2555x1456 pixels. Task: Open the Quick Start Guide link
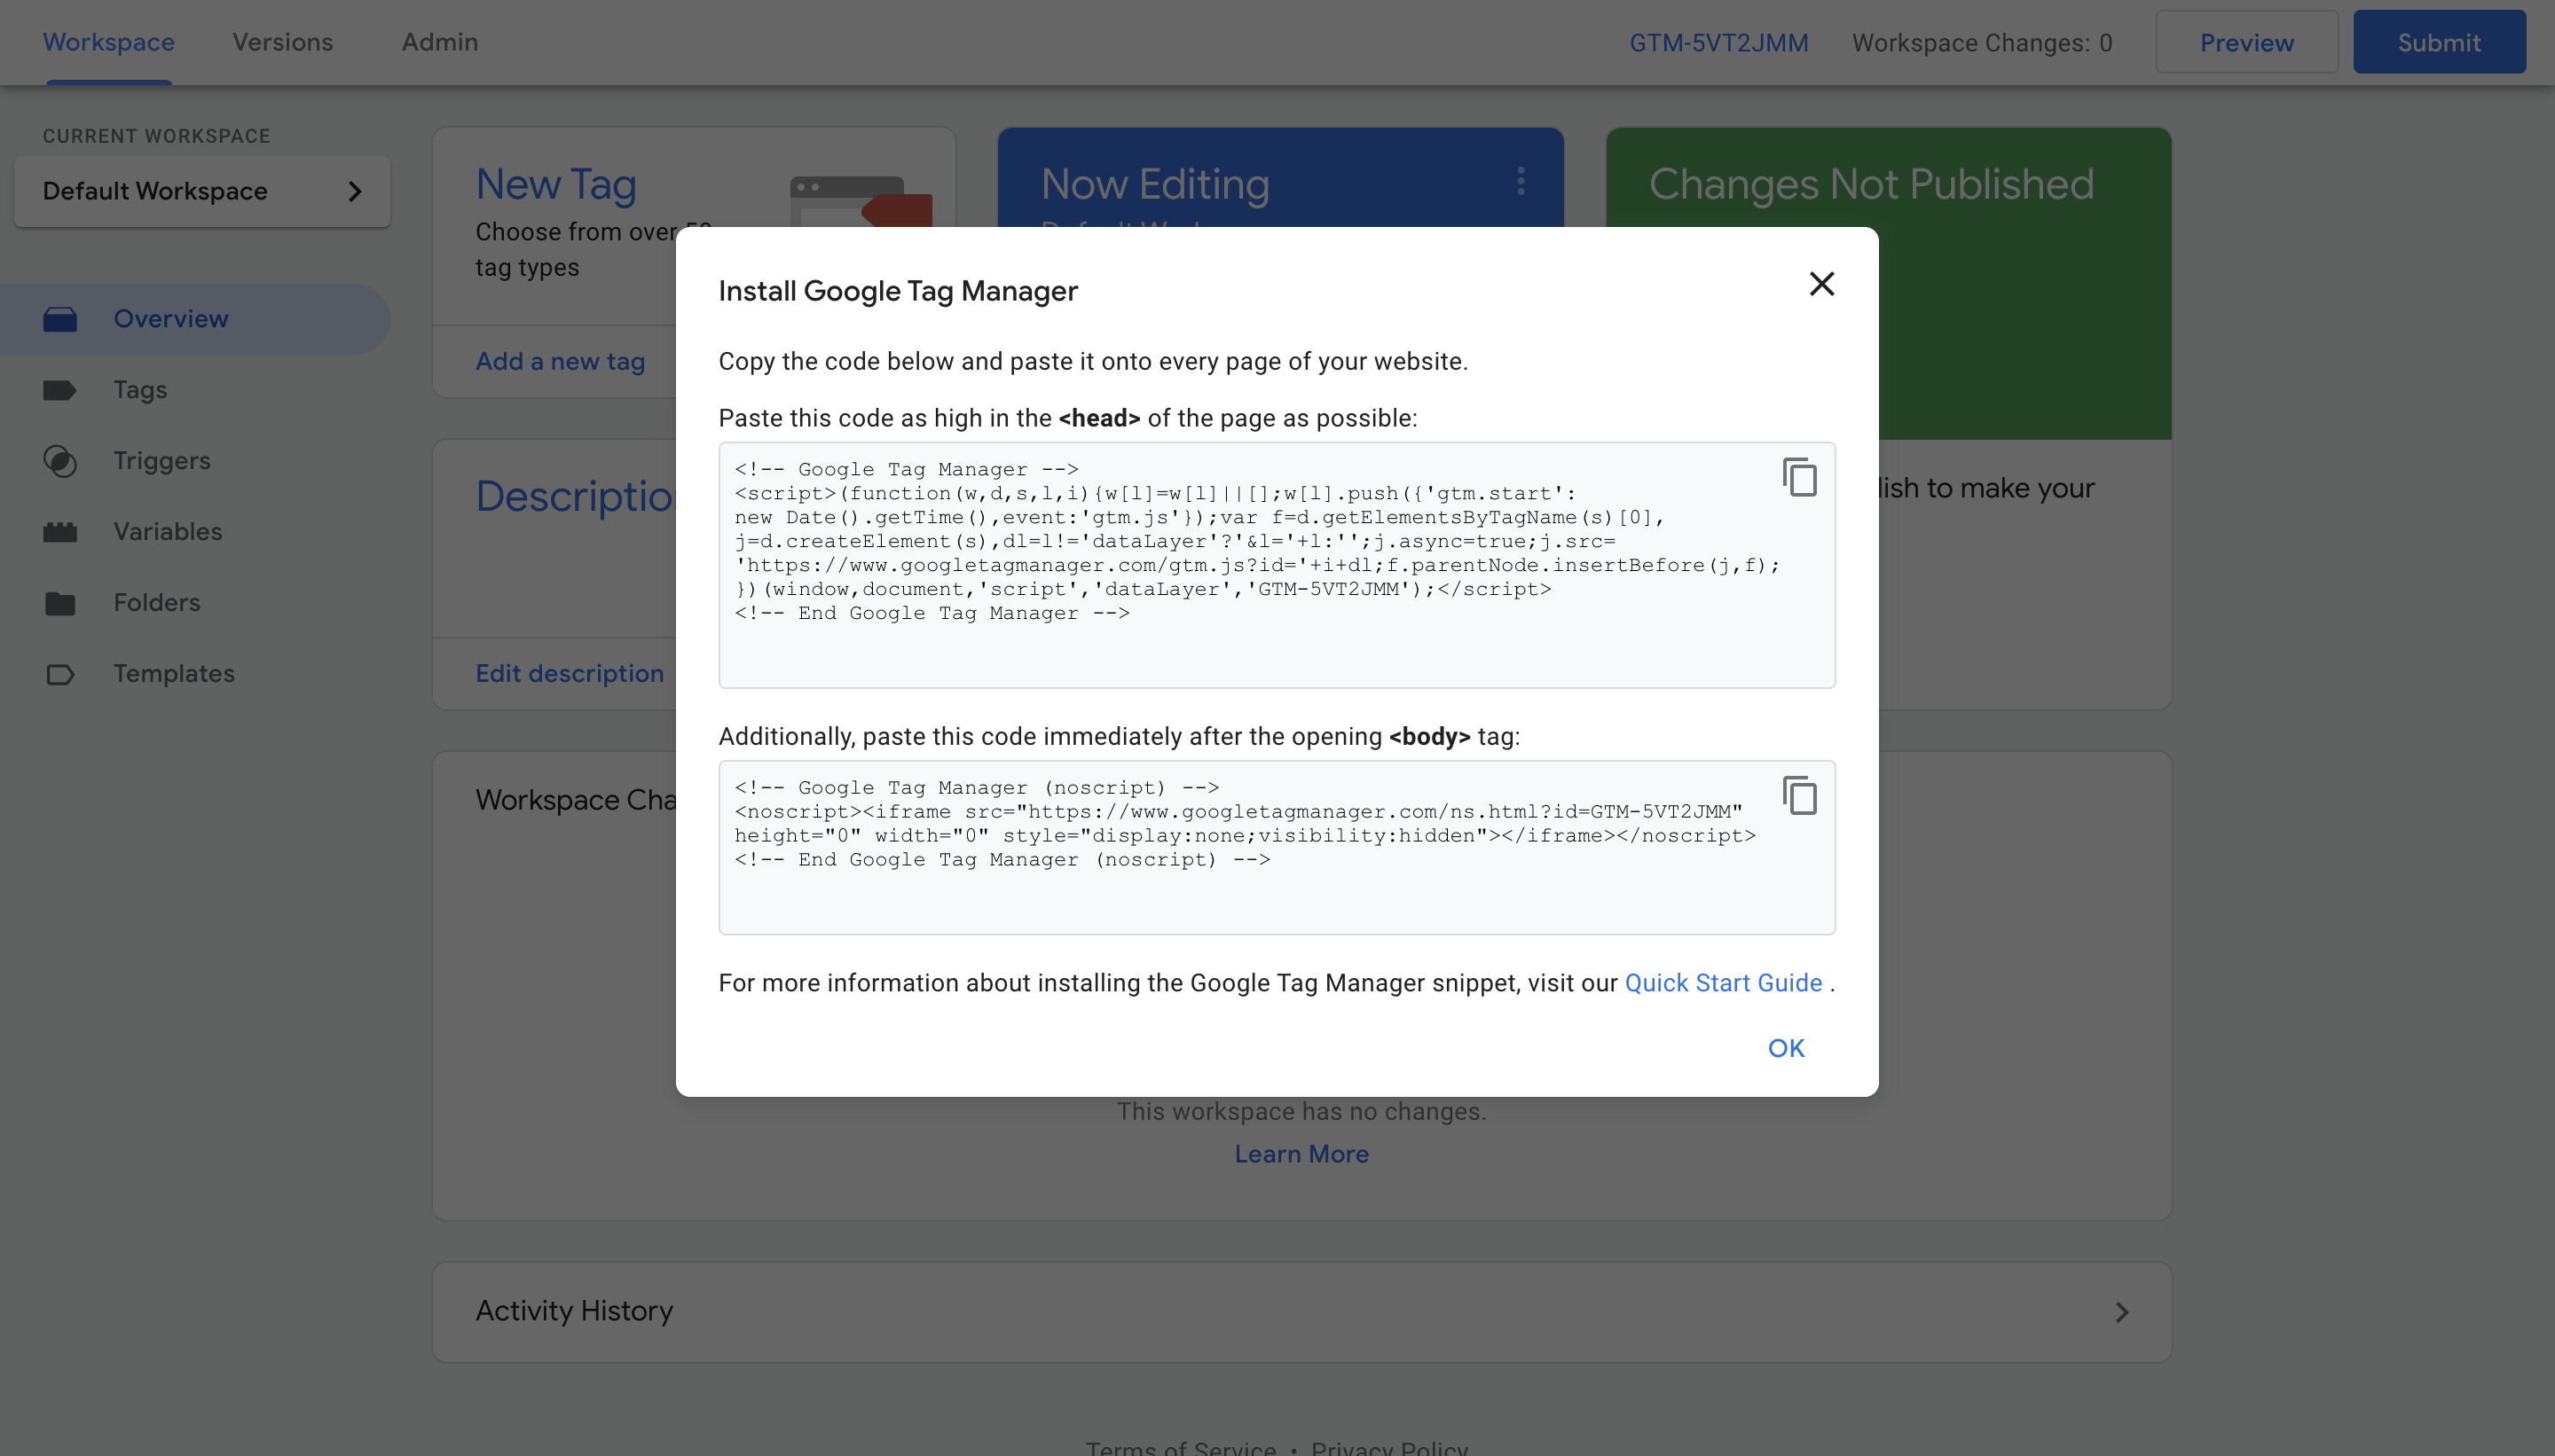click(1723, 983)
